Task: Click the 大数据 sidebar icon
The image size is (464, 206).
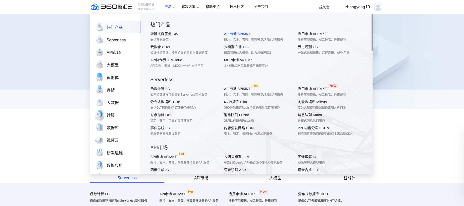Action: click(100, 102)
